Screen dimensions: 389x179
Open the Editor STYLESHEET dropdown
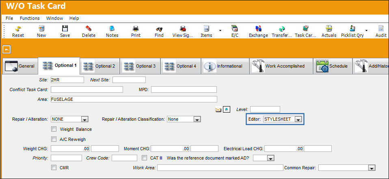click(x=298, y=119)
